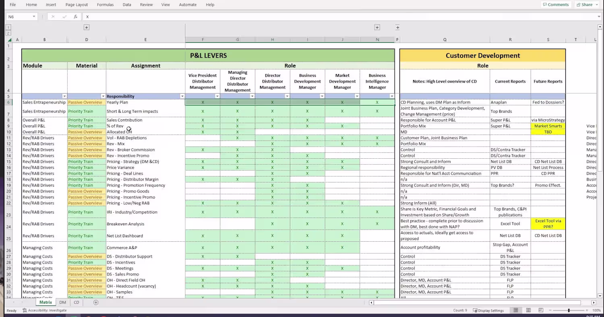
Task: Expand the formula bar chevron
Action: 599,17
